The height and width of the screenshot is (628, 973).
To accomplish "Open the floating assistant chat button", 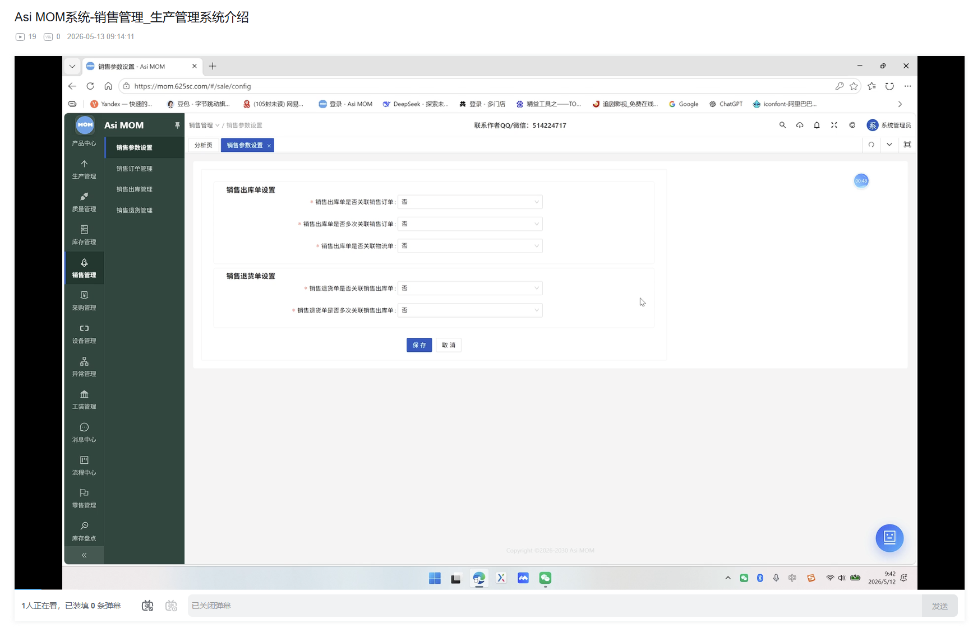I will tap(889, 538).
